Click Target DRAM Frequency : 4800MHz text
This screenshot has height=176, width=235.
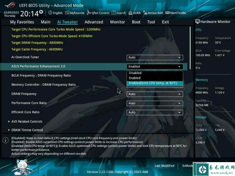(37, 43)
